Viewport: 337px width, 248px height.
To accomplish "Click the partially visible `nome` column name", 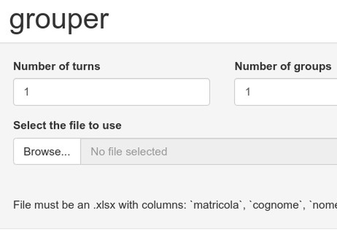I will coord(323,205).
